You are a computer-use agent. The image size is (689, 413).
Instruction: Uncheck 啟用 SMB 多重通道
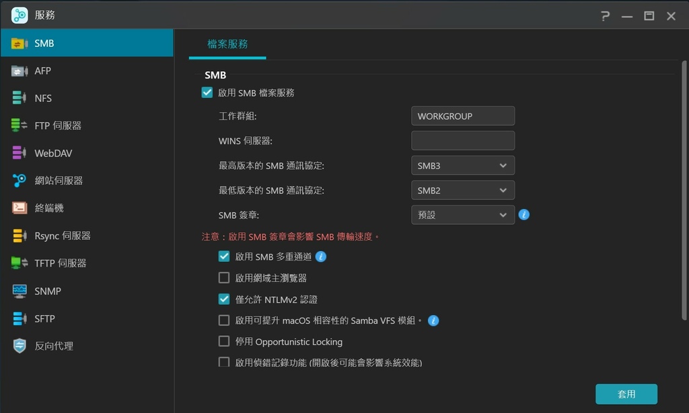pyautogui.click(x=224, y=257)
